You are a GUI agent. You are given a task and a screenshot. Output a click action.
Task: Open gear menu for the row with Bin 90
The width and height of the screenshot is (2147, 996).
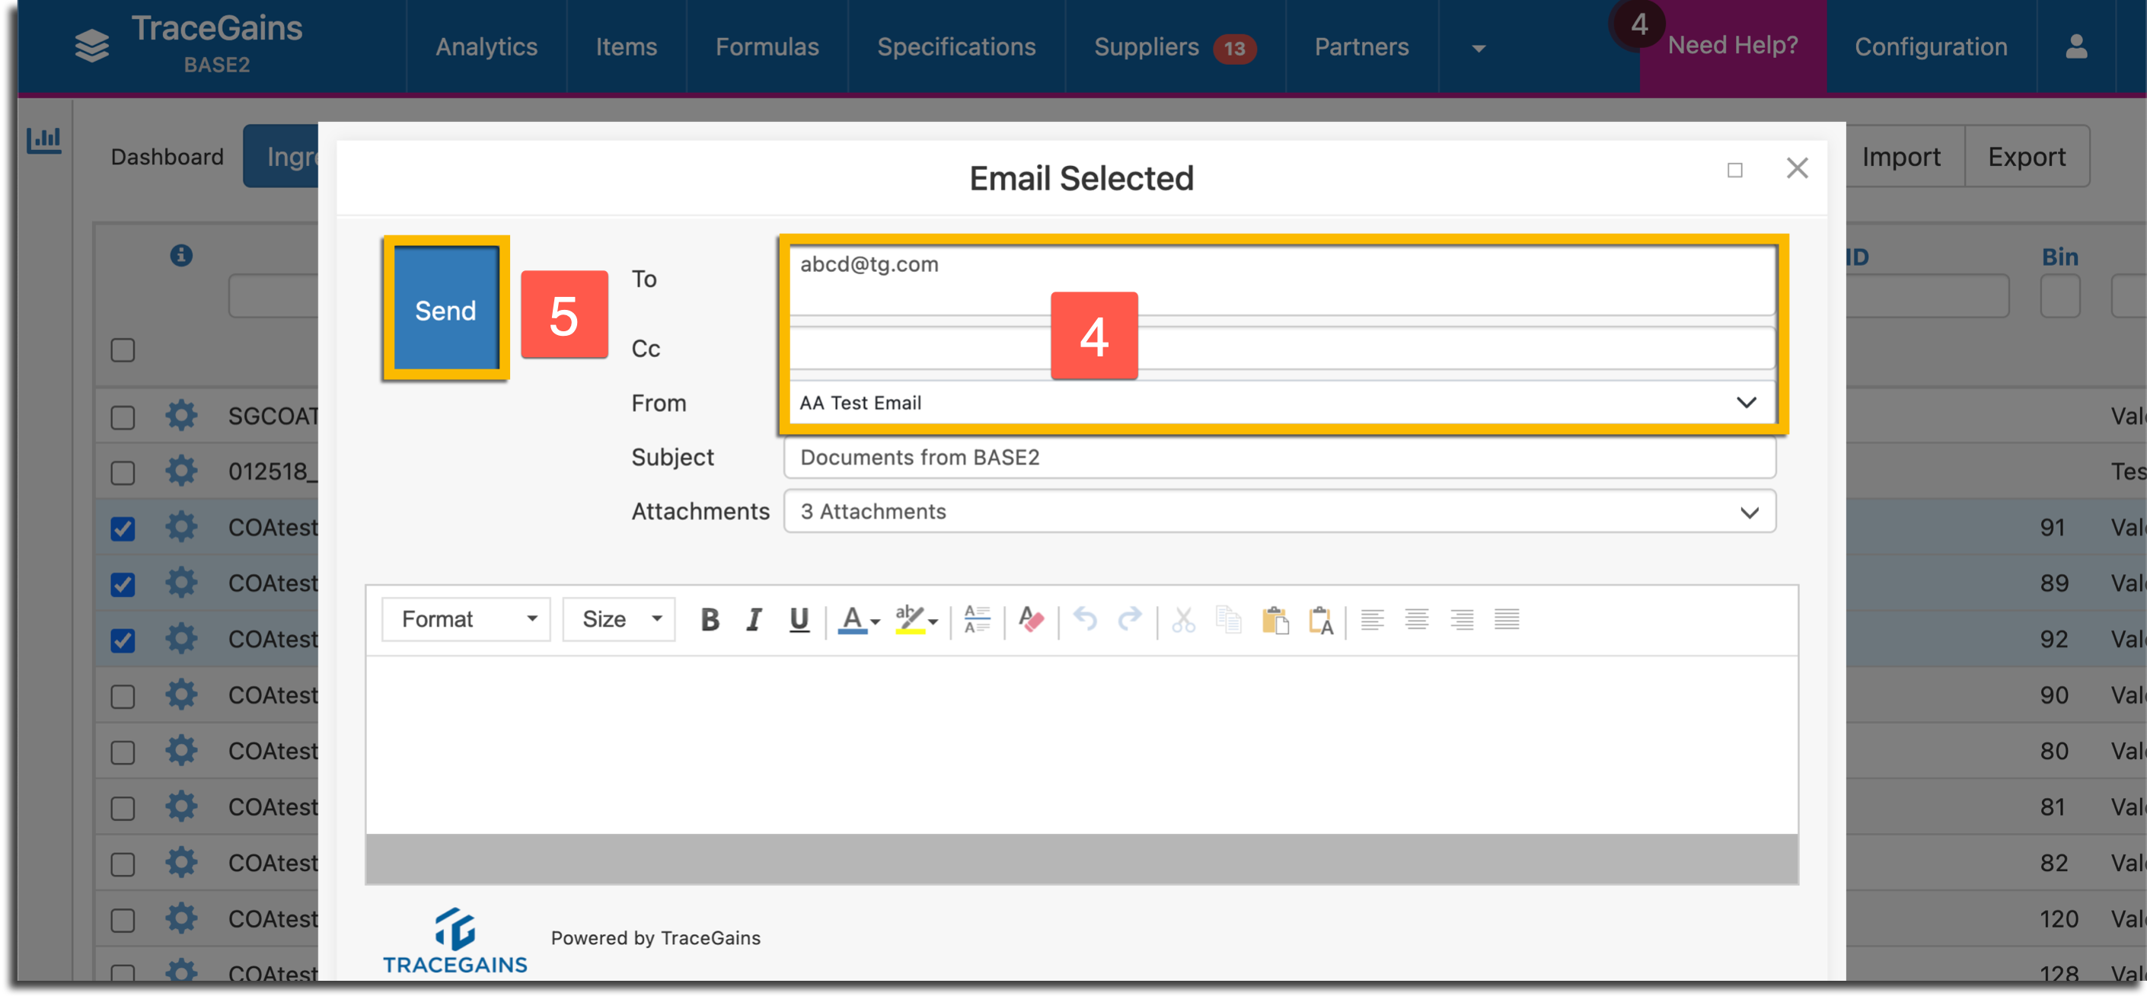point(181,694)
